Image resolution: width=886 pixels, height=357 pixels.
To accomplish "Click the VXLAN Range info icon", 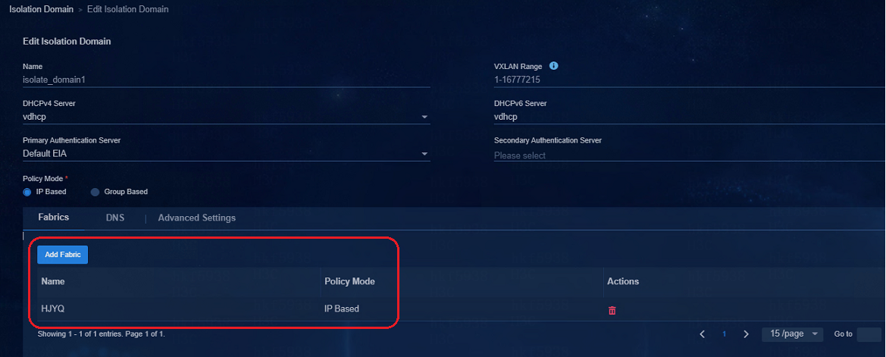I will pos(554,66).
